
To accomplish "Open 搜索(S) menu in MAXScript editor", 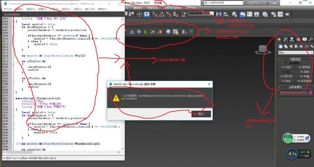I will pyautogui.click(x=31, y=9).
